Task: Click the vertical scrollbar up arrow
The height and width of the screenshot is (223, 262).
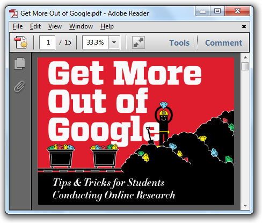Action: 245,57
